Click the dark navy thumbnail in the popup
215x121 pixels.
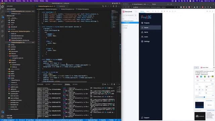click(199, 105)
